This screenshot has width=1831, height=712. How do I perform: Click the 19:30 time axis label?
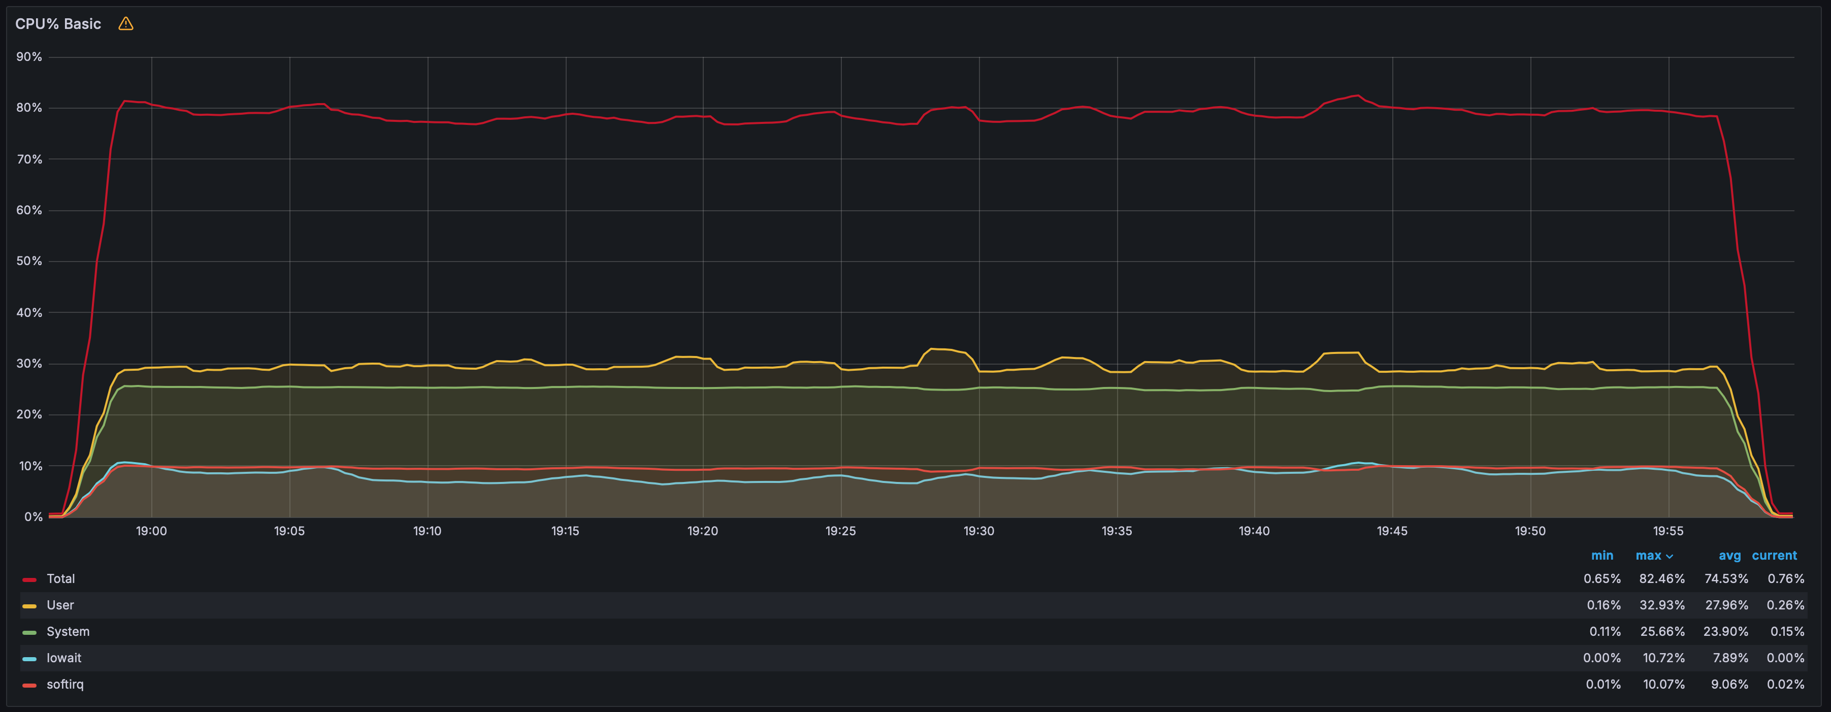(x=979, y=531)
